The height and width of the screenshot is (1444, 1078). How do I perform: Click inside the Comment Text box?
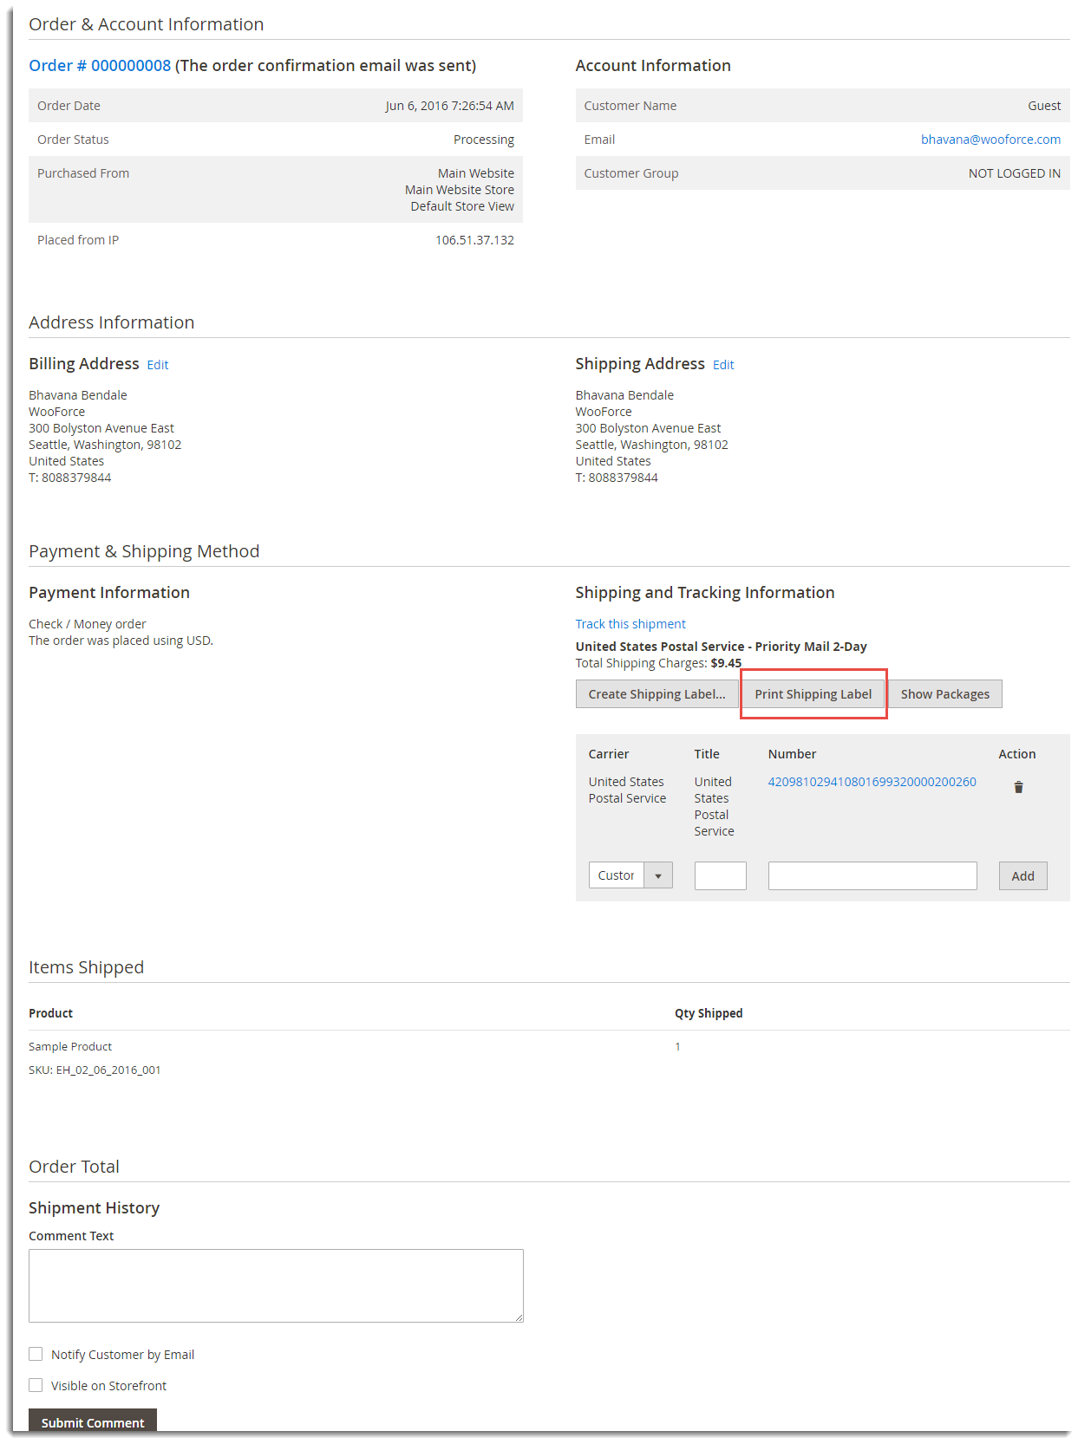click(276, 1285)
